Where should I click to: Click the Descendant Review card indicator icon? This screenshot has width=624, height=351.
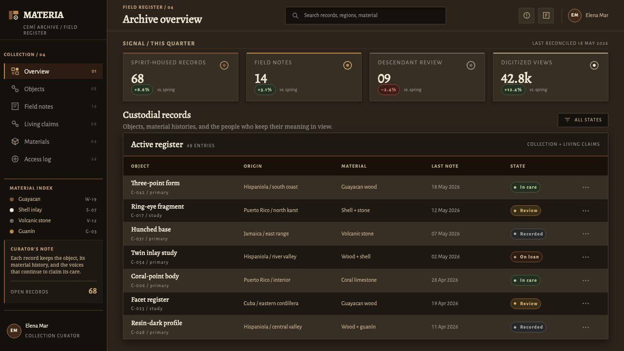(471, 65)
